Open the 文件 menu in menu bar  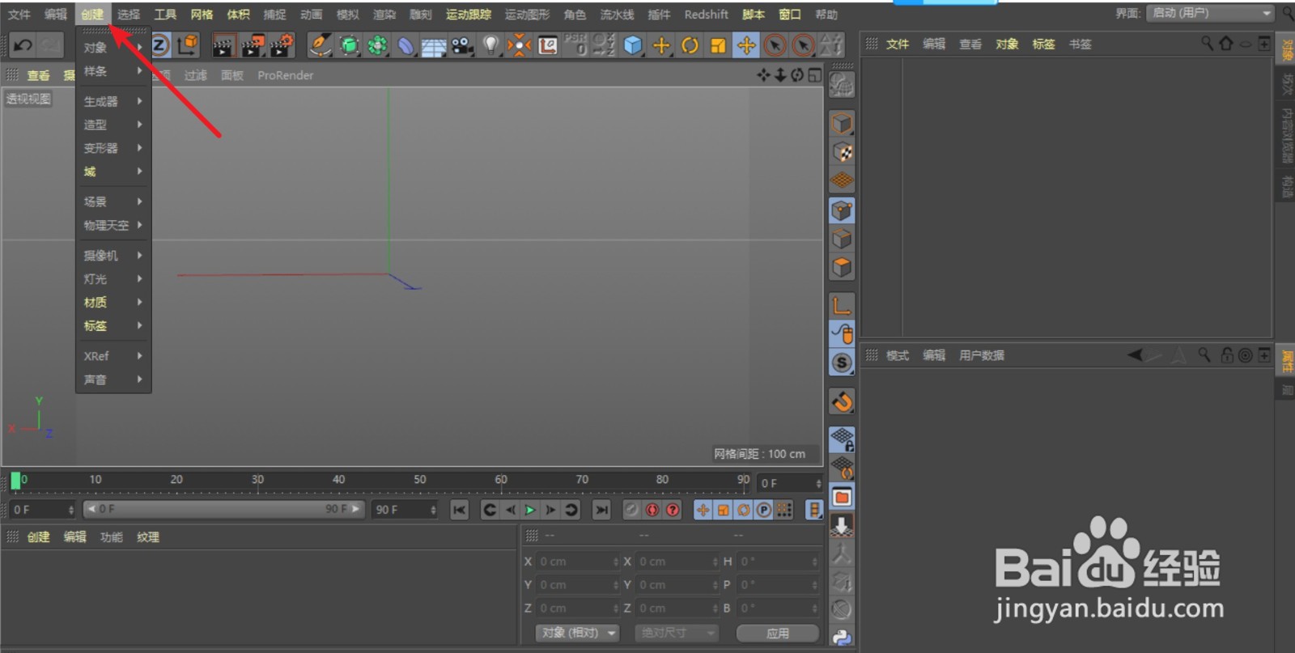tap(19, 14)
